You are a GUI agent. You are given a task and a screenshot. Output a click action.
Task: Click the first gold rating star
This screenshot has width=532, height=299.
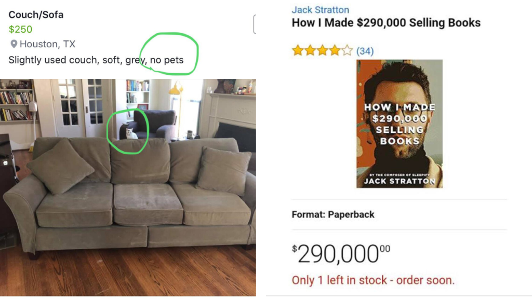pos(298,50)
